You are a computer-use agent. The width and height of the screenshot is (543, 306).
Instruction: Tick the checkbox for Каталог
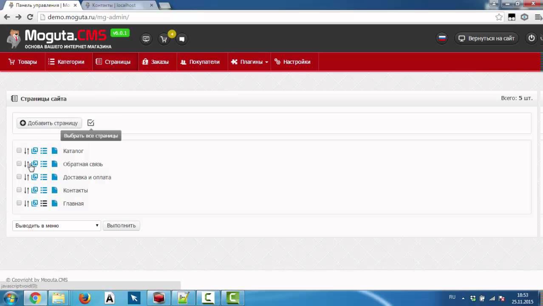coord(19,150)
